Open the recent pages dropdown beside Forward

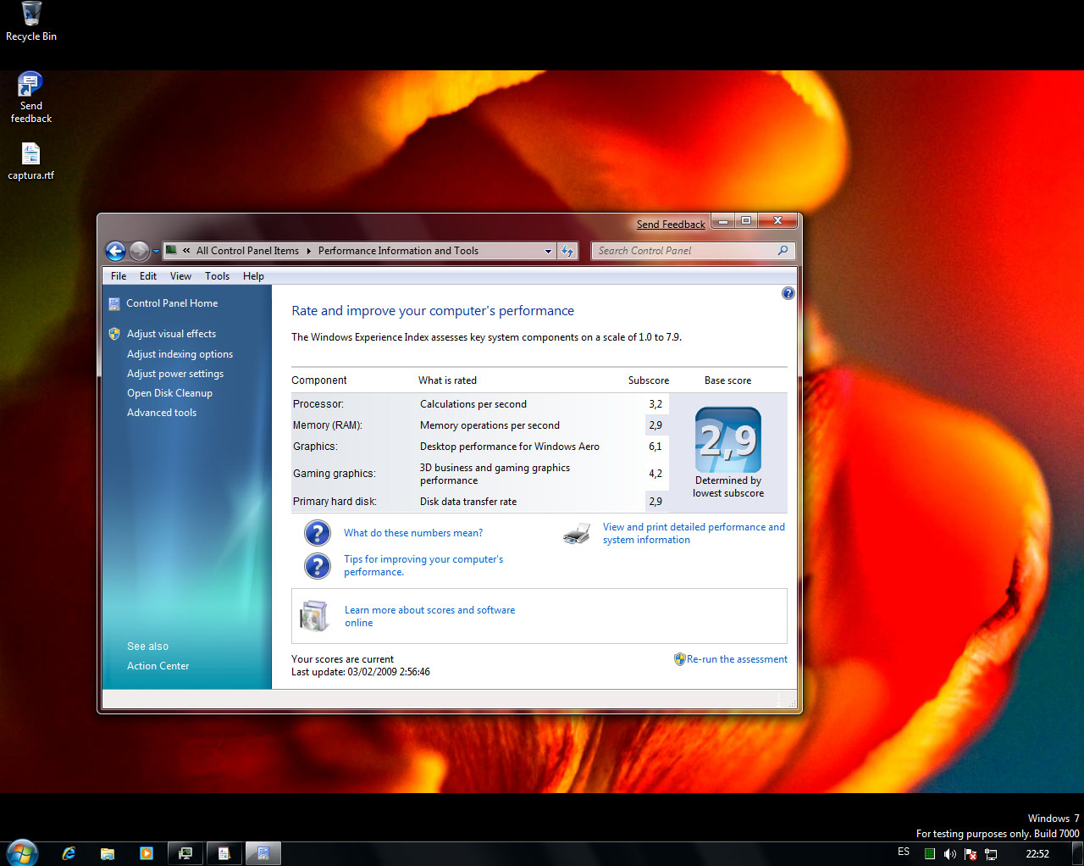156,252
